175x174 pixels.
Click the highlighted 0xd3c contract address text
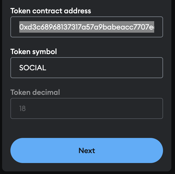pos(86,27)
